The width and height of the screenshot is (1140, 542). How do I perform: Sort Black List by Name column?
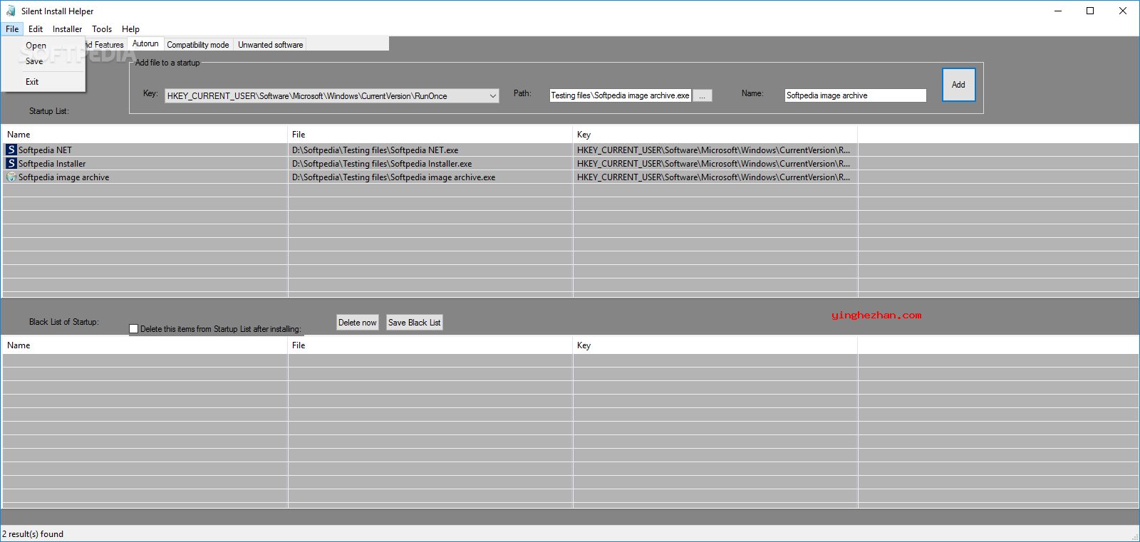pyautogui.click(x=145, y=345)
